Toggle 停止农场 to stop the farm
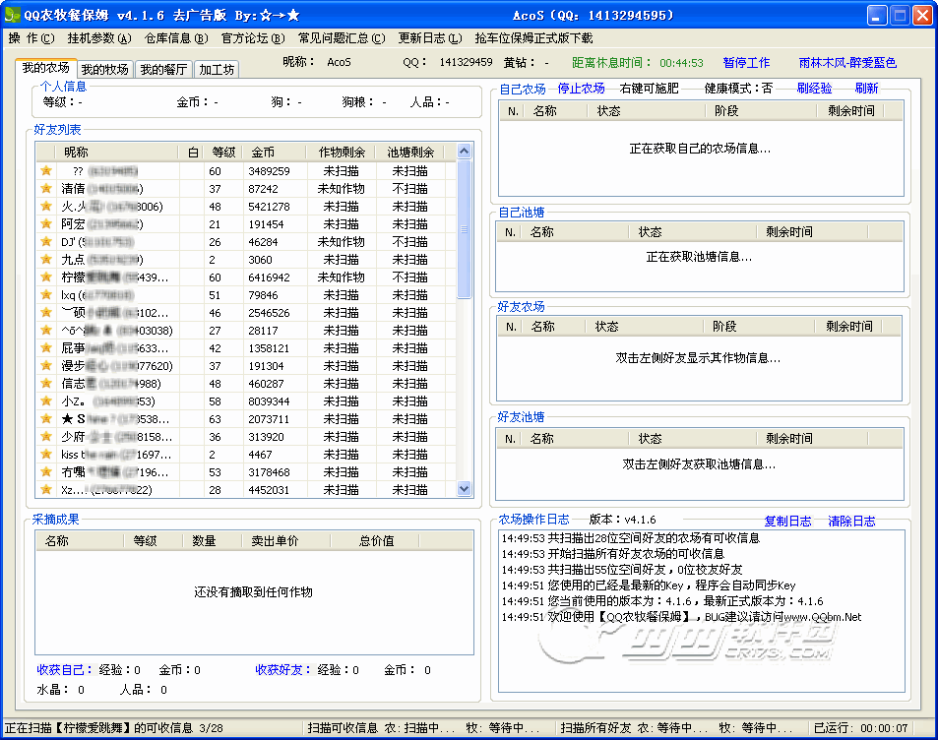 [x=581, y=88]
